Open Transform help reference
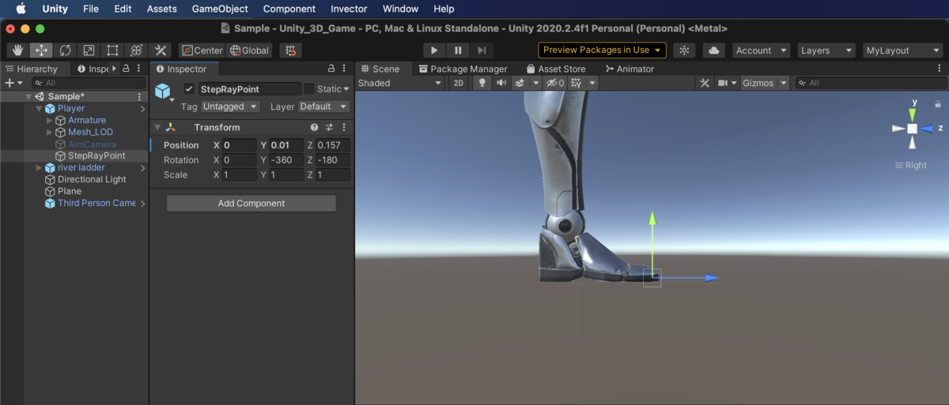Image resolution: width=949 pixels, height=405 pixels. pyautogui.click(x=314, y=127)
